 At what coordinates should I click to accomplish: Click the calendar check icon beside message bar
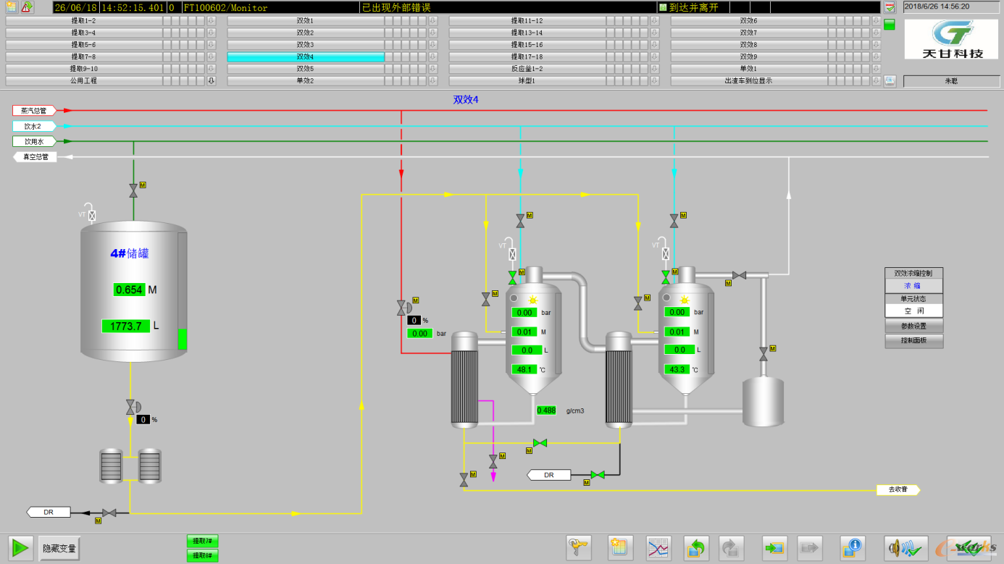(x=890, y=7)
